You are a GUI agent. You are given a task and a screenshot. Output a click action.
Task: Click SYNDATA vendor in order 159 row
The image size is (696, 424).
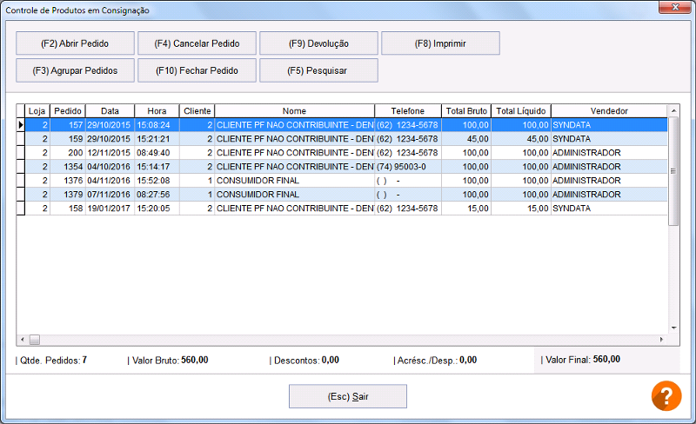pos(609,139)
